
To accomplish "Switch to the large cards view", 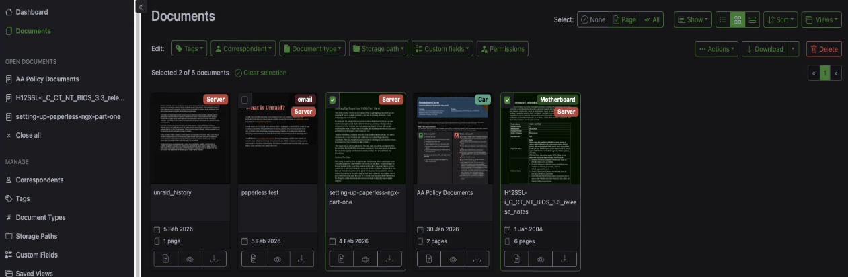I will [752, 20].
